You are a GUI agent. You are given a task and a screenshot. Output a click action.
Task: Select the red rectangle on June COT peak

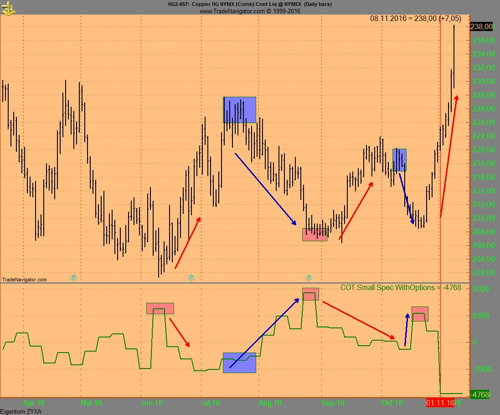click(160, 308)
